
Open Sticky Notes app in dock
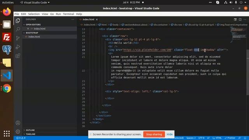click(x=7, y=63)
